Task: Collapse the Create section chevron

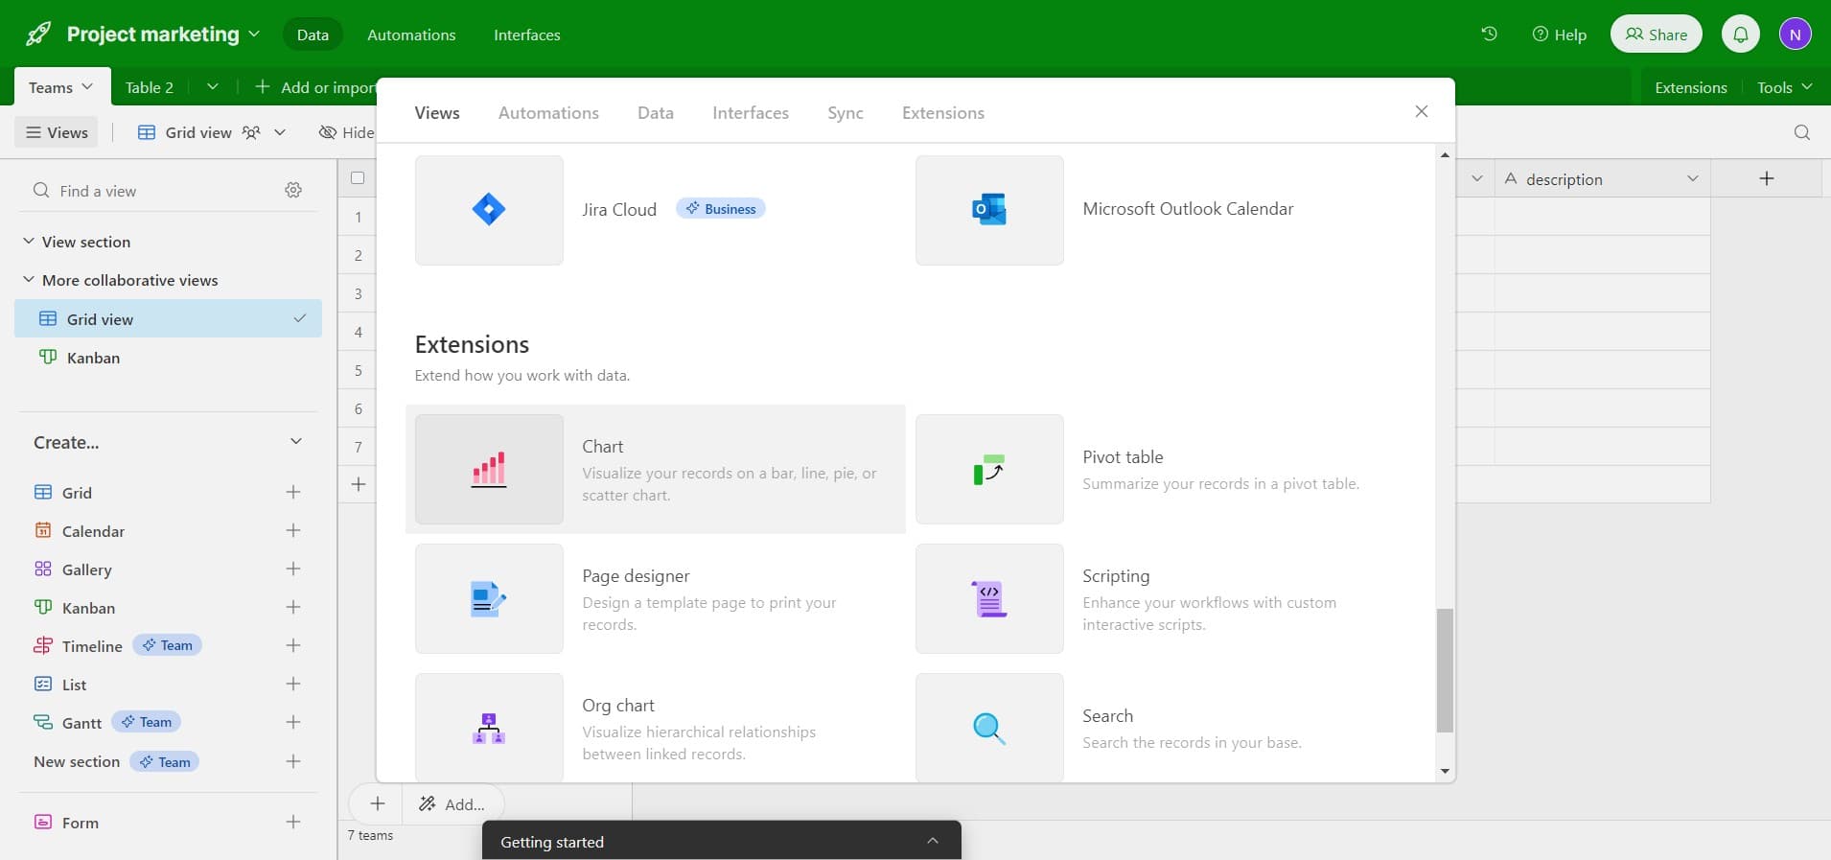Action: pyautogui.click(x=295, y=442)
